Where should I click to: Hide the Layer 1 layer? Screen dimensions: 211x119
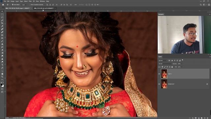(159, 74)
